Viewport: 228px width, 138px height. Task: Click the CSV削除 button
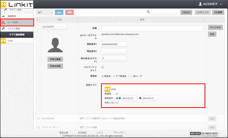(x=218, y=12)
